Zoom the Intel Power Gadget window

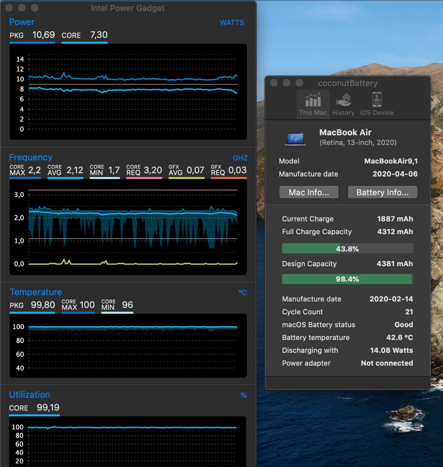click(35, 8)
